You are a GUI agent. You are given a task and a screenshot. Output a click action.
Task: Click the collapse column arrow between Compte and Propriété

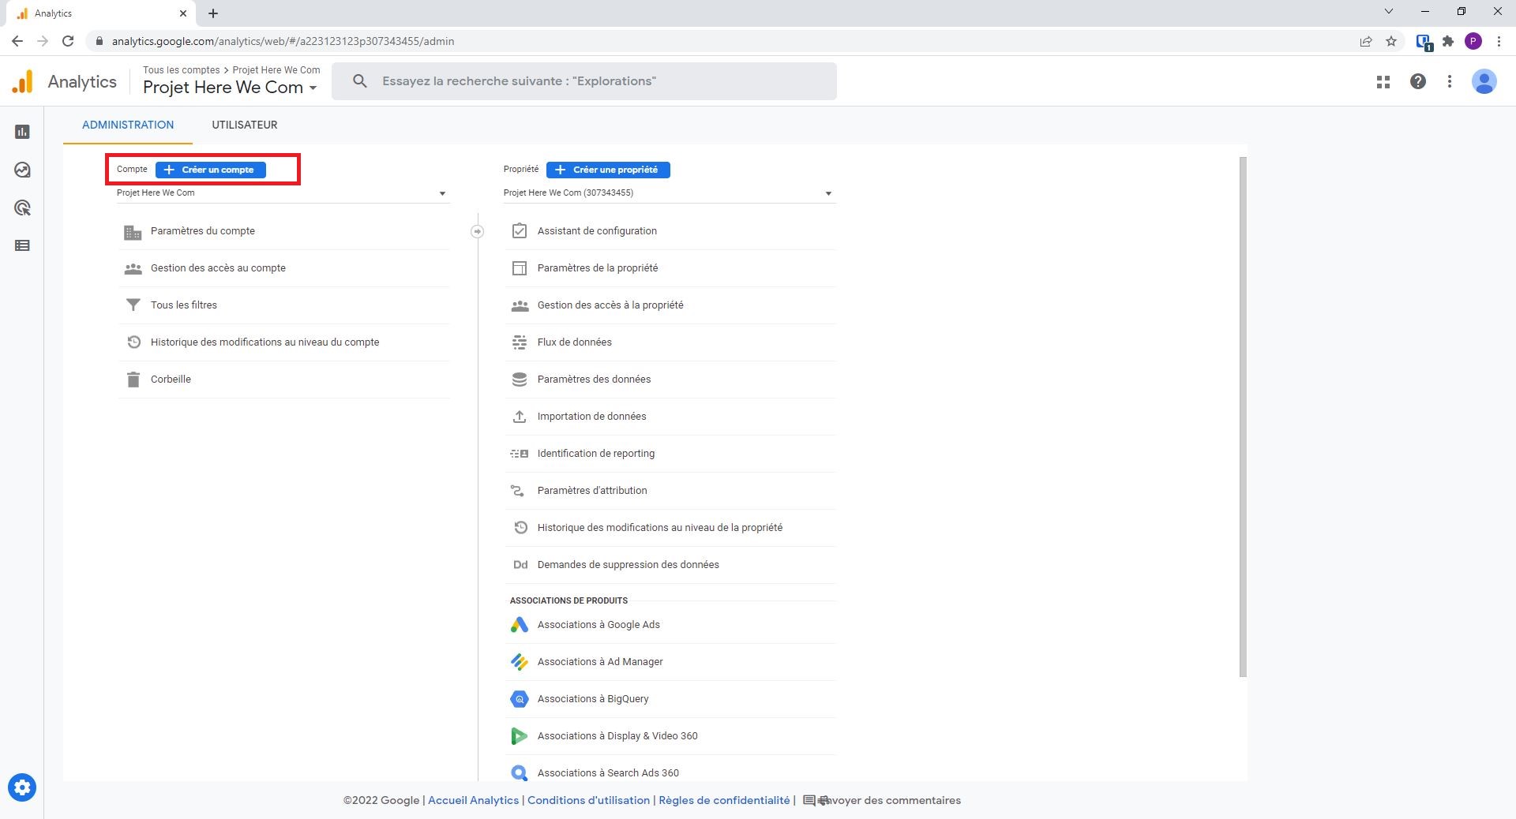[x=477, y=231]
